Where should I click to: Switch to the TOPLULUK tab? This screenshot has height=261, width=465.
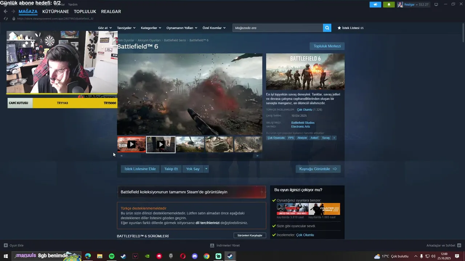click(85, 12)
